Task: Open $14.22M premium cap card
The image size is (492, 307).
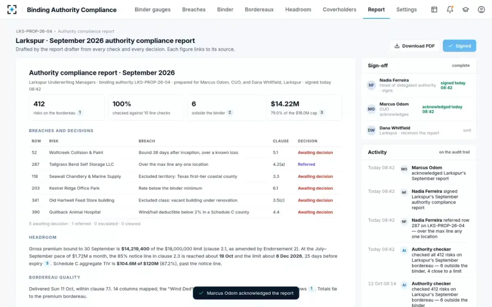Action: 304,108
